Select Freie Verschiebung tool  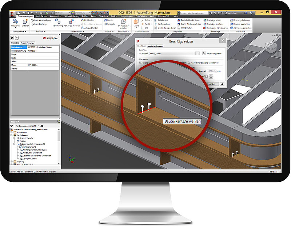(41, 20)
